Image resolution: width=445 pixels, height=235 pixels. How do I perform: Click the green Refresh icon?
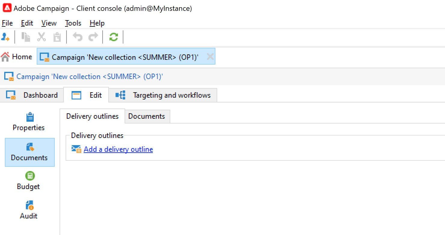point(113,37)
